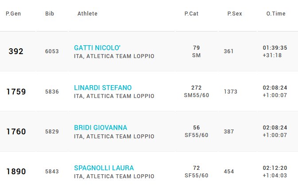Open BRIDI GIOVANNA athlete link
Image resolution: width=298 pixels, height=188 pixels.
click(x=101, y=128)
